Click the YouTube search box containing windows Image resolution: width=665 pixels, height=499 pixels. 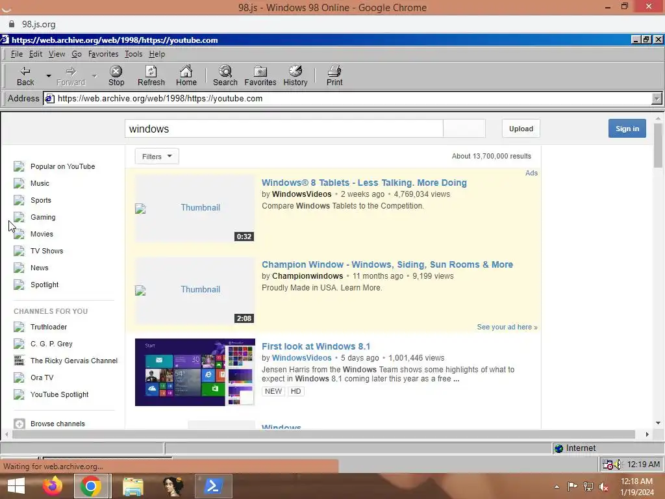(x=284, y=129)
